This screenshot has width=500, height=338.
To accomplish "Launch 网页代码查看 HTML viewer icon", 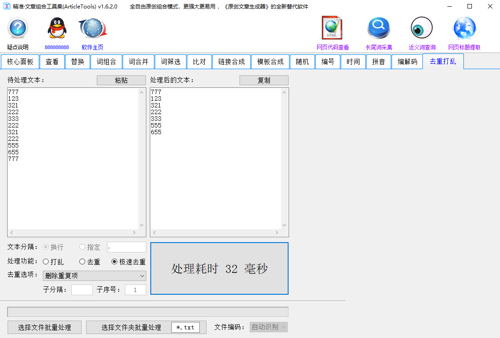I will [x=332, y=28].
